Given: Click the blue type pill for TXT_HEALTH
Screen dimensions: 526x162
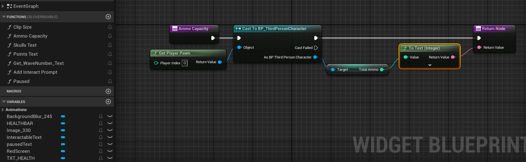Looking at the screenshot, I should (63, 158).
